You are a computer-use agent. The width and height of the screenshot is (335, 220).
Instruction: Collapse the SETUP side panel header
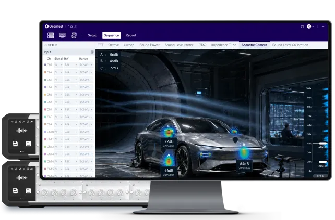click(x=51, y=45)
